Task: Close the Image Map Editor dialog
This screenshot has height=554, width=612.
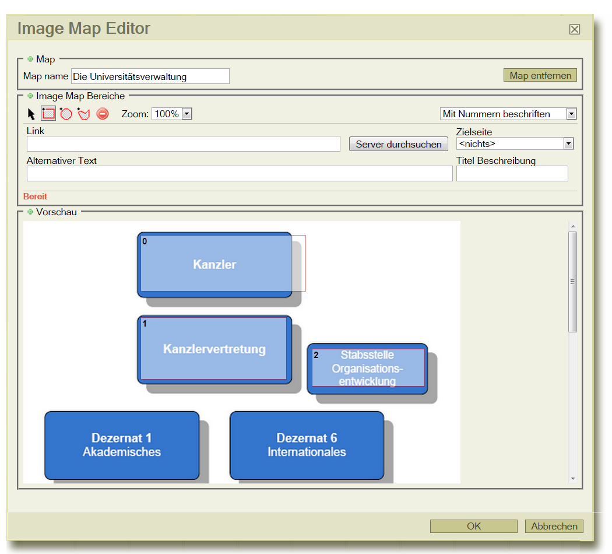Action: [x=574, y=29]
